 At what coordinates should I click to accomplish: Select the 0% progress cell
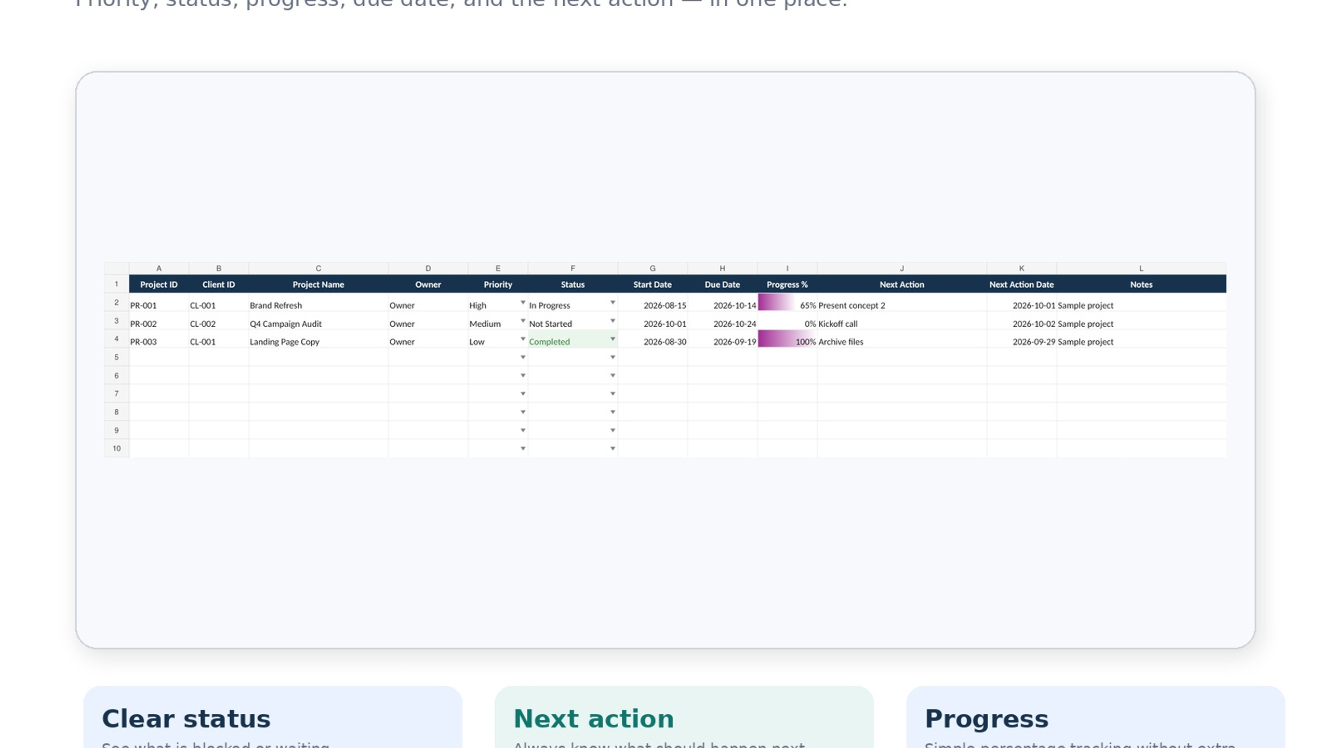coord(787,321)
